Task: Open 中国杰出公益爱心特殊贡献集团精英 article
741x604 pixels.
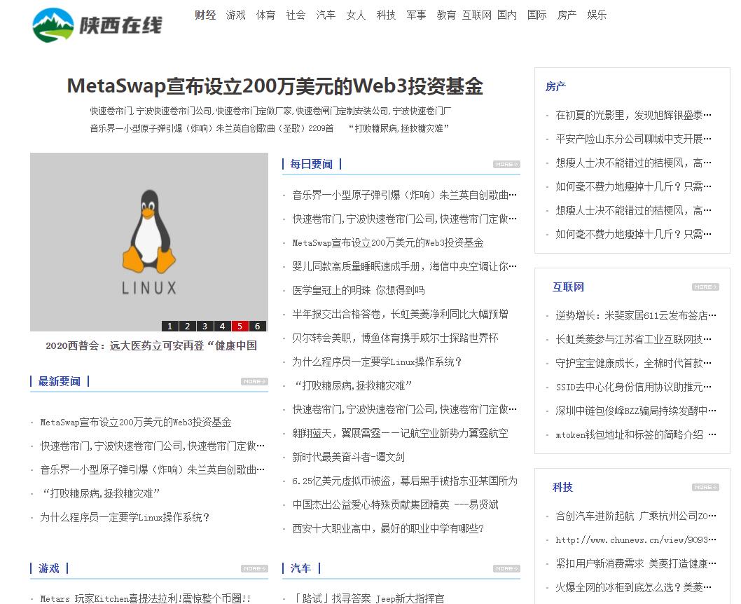Action: pos(396,505)
